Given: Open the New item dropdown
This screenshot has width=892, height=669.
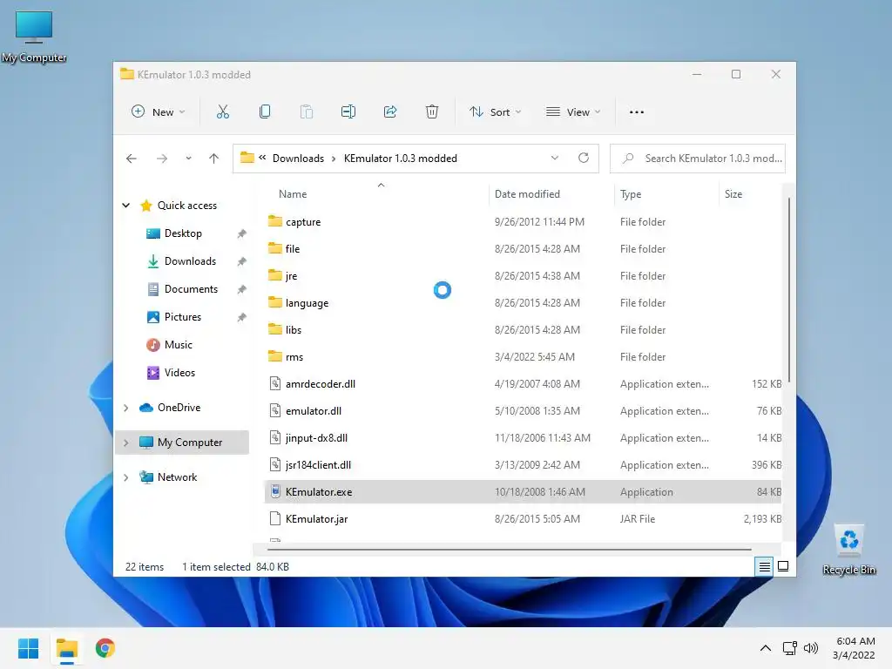Looking at the screenshot, I should click(159, 112).
